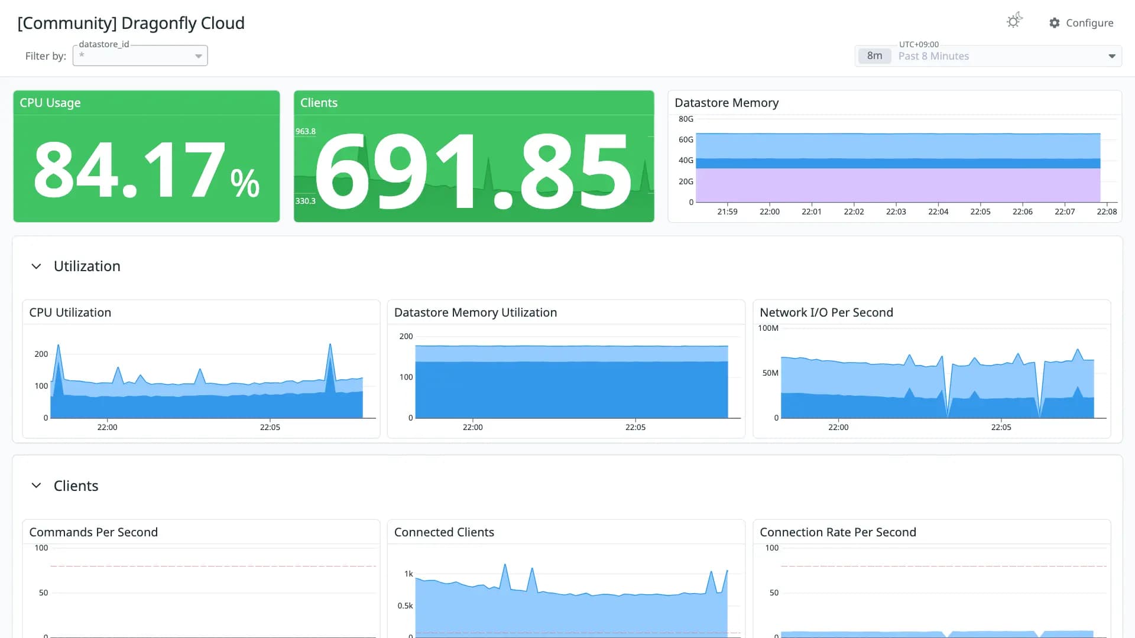Click the 1k axis label on Connected Clients
The width and height of the screenshot is (1135, 638).
tap(408, 574)
